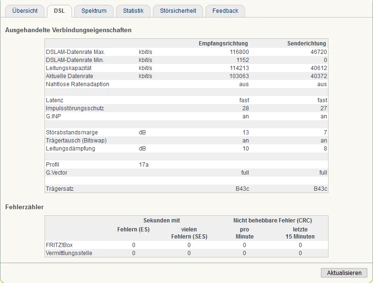Click the Aktuelle Datenrate row label
Image resolution: width=373 pixels, height=283 pixels.
click(x=70, y=76)
